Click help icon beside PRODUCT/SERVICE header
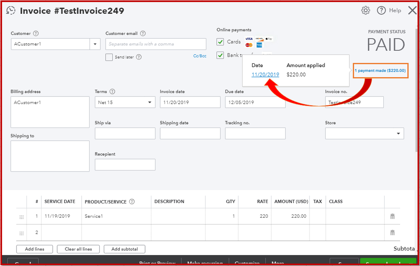The width and height of the screenshot is (420, 266). coord(132,201)
